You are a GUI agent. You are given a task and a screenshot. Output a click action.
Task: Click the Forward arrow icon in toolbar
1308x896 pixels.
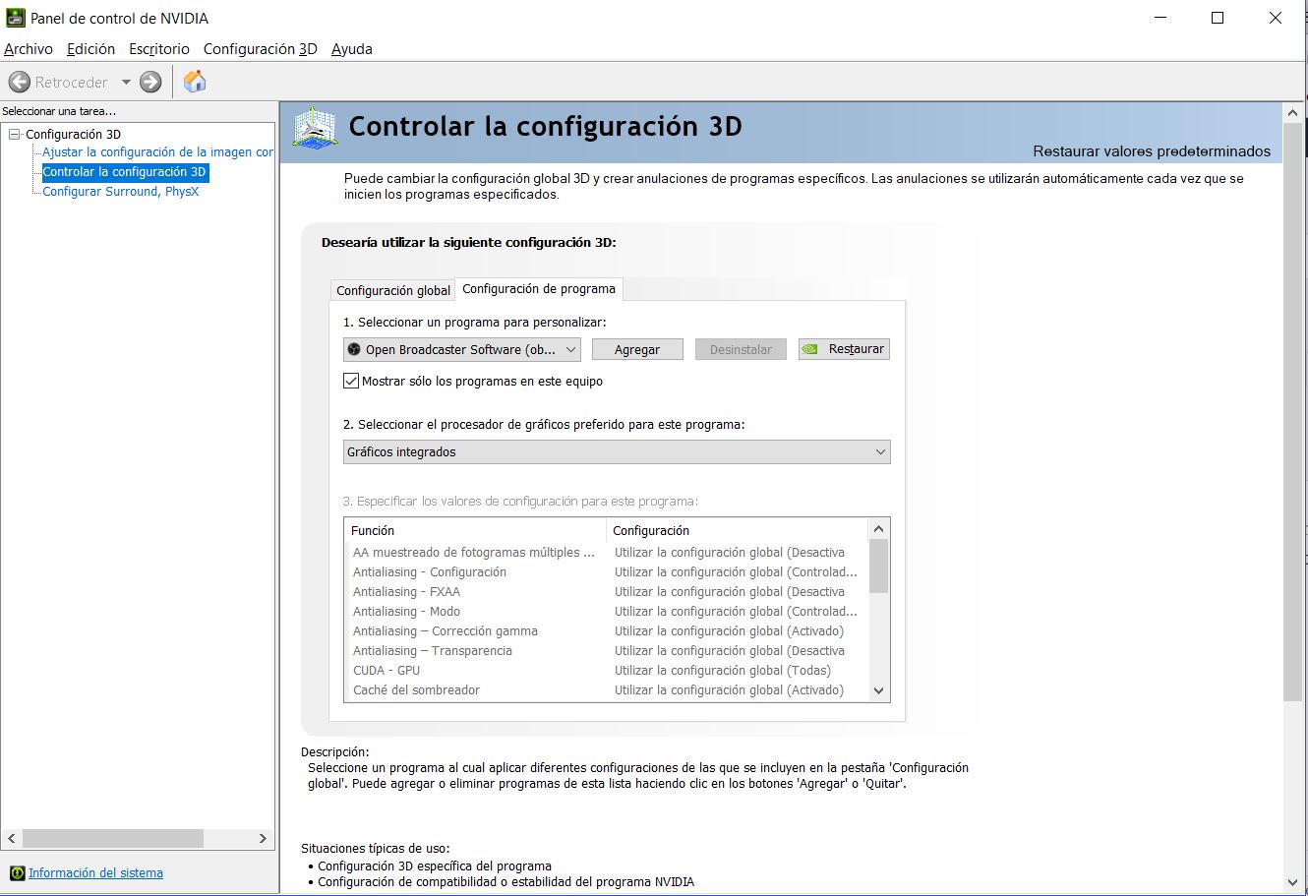click(x=150, y=82)
